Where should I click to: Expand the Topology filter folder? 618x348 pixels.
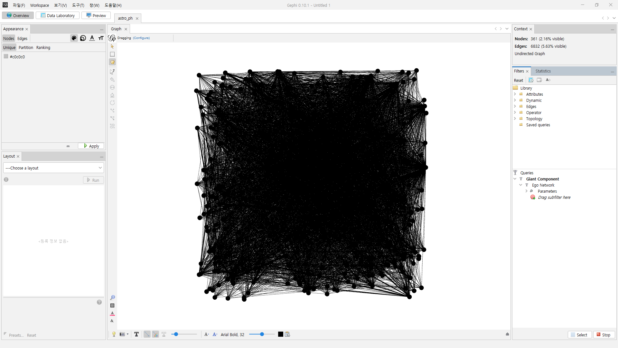pos(515,119)
